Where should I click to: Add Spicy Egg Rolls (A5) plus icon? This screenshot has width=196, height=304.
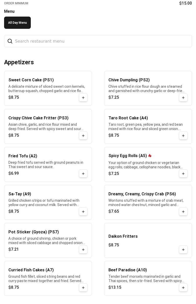[x=183, y=173]
